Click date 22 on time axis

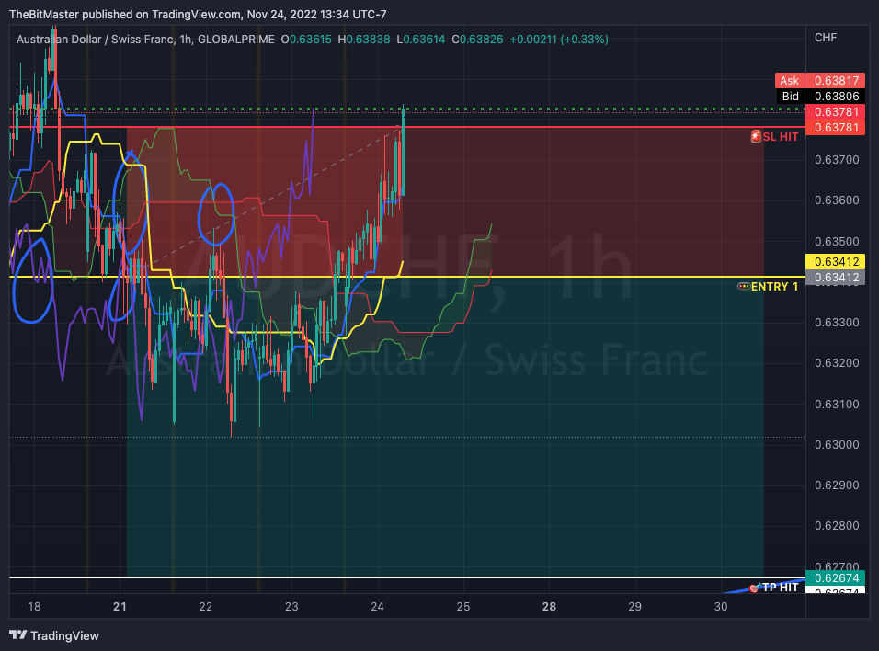(x=206, y=607)
